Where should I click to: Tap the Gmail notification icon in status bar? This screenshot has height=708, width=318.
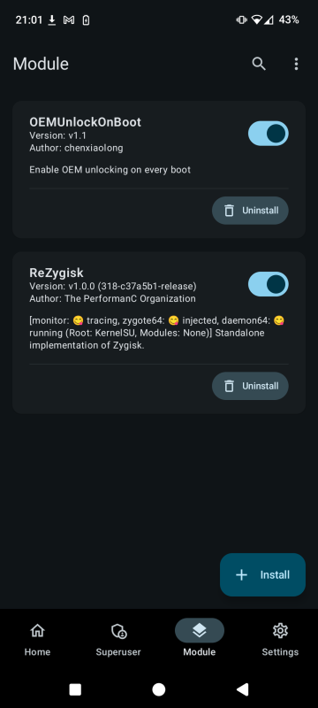coord(69,20)
